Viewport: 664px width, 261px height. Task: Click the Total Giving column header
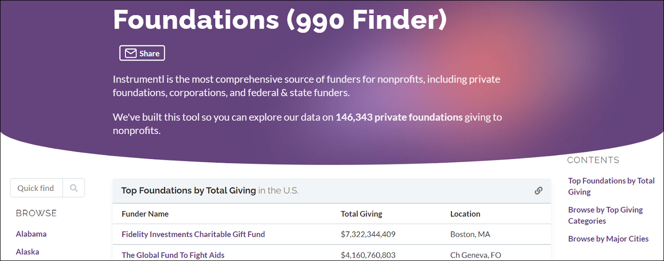(362, 214)
